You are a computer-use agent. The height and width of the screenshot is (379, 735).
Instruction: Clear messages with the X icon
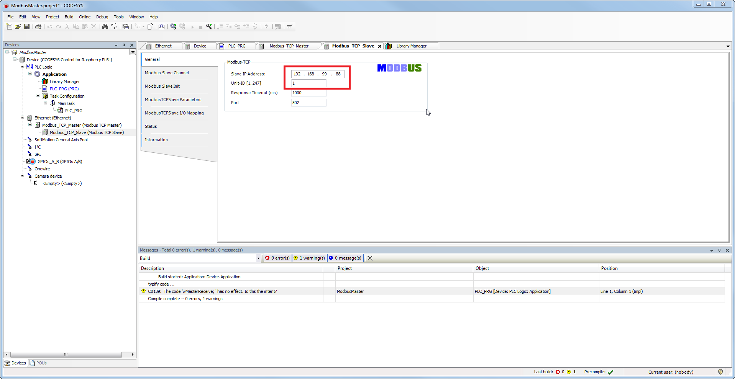tap(370, 258)
